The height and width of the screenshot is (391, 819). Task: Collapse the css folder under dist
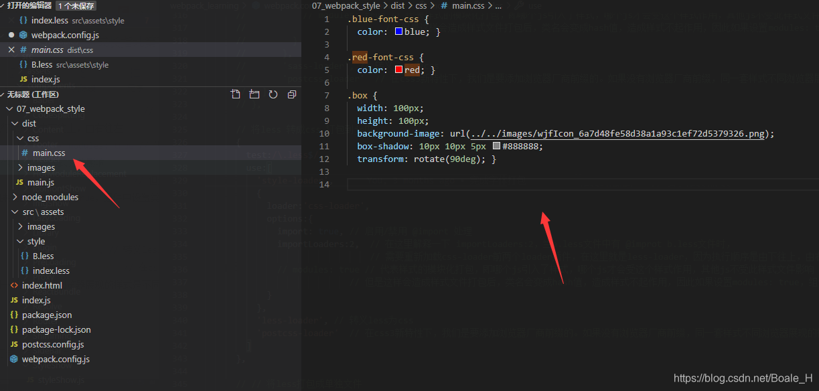pyautogui.click(x=20, y=138)
